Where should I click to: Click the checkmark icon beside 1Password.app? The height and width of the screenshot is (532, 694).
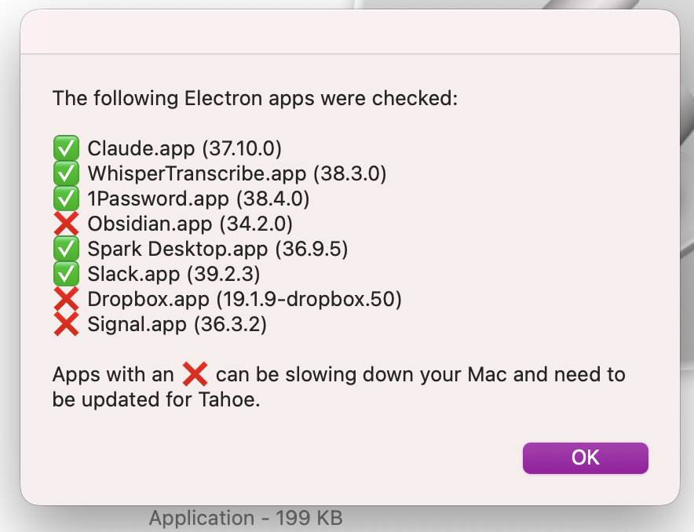[x=66, y=199]
